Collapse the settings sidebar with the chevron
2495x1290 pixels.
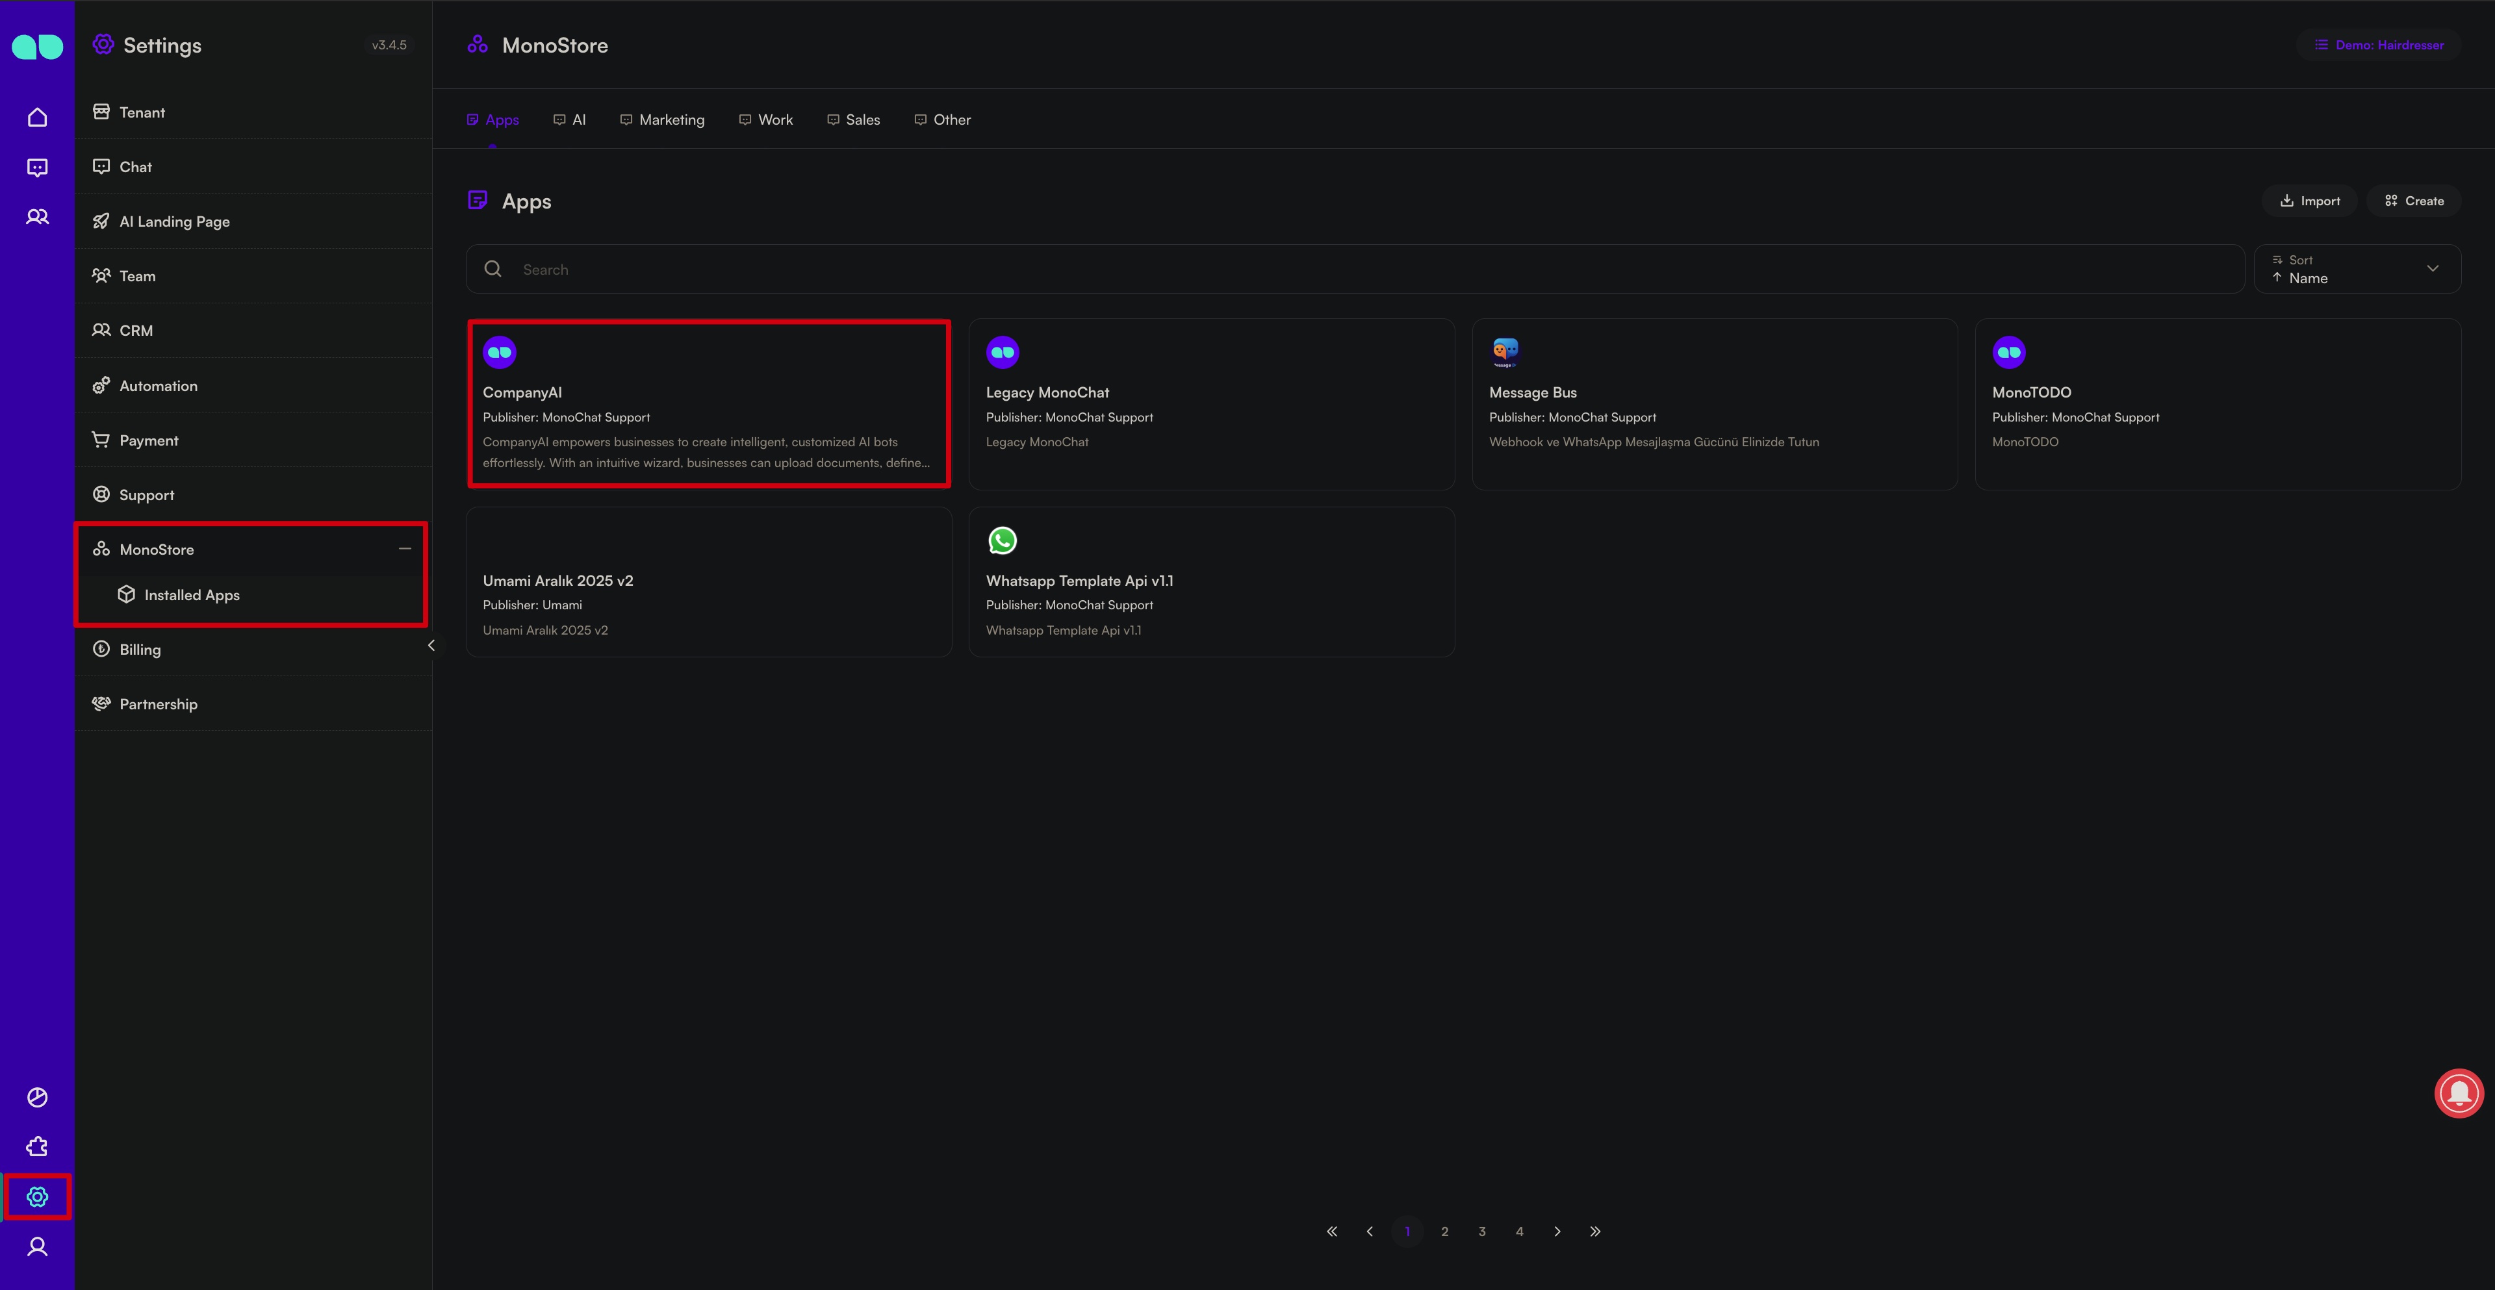(431, 644)
